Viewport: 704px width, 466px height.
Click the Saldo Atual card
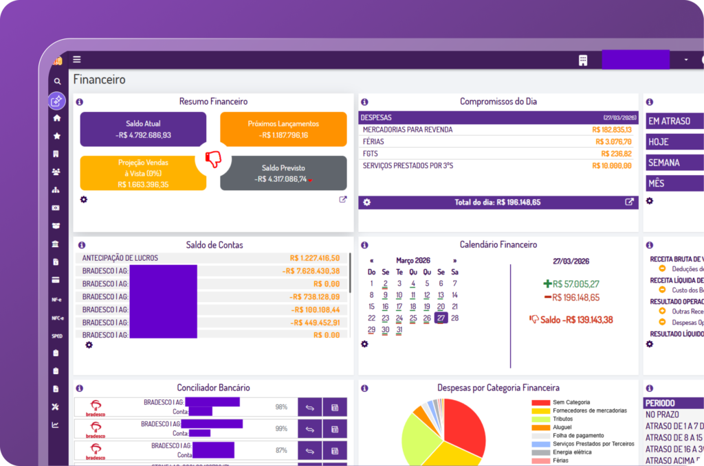(143, 129)
